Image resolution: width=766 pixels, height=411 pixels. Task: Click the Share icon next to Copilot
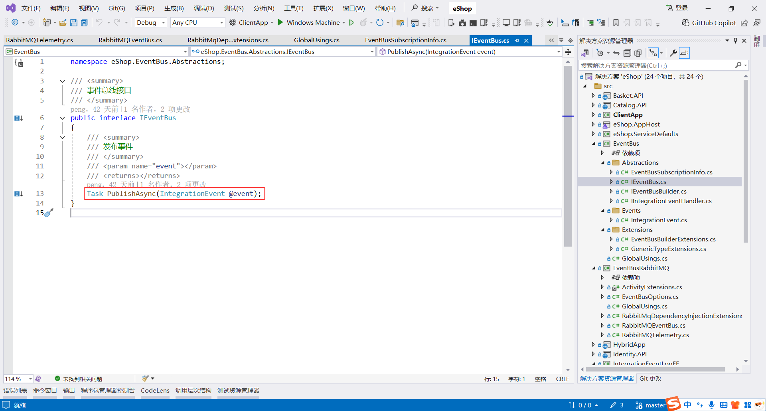pyautogui.click(x=744, y=23)
